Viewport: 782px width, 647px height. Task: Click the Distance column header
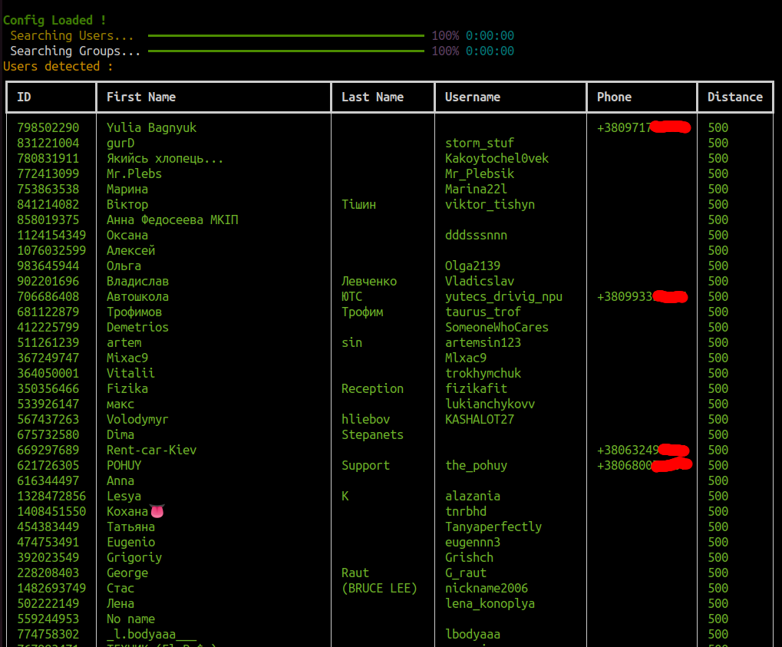click(735, 97)
